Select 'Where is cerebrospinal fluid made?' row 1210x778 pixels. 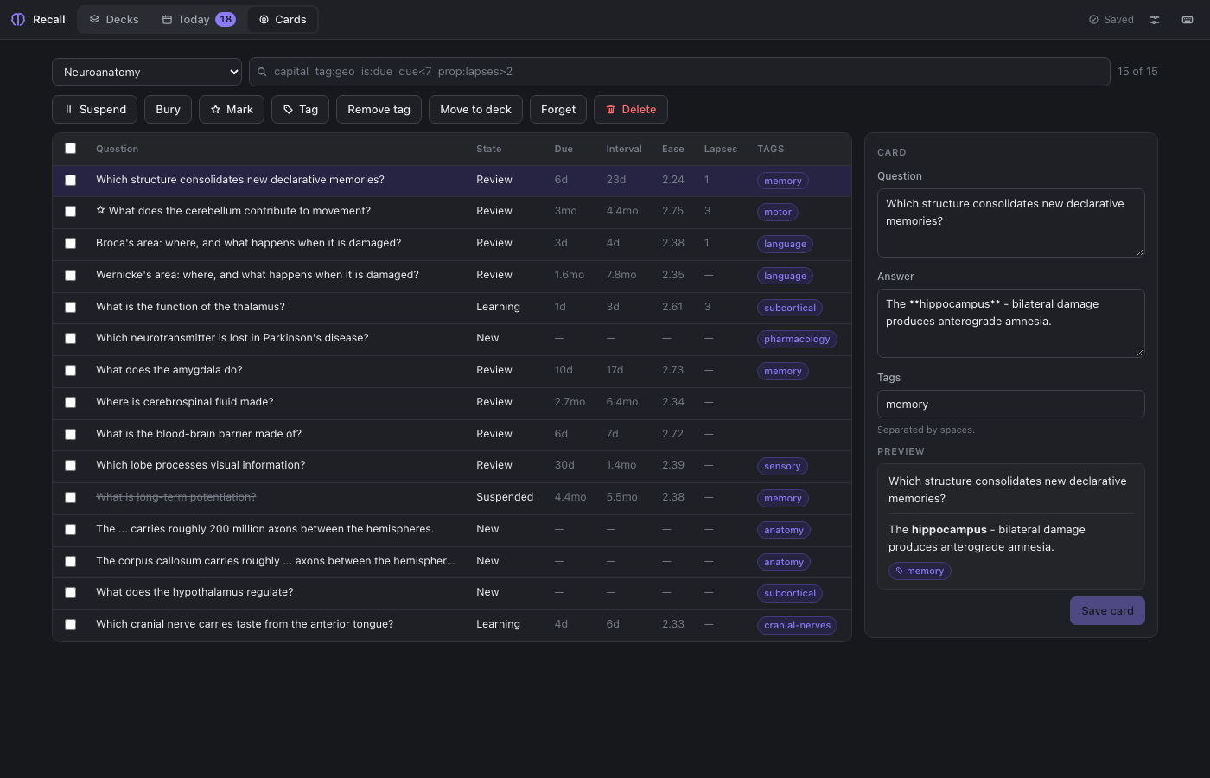coord(452,403)
